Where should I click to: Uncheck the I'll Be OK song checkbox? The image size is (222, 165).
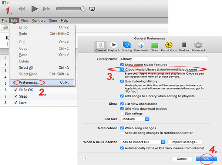(x=16, y=90)
